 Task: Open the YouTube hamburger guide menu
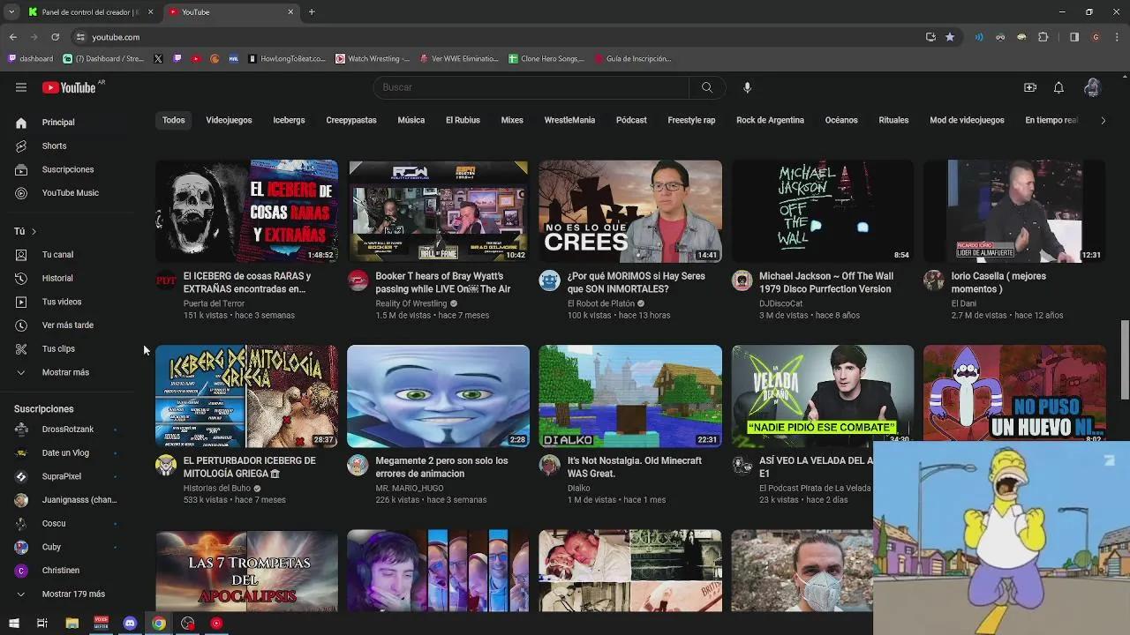tap(21, 87)
